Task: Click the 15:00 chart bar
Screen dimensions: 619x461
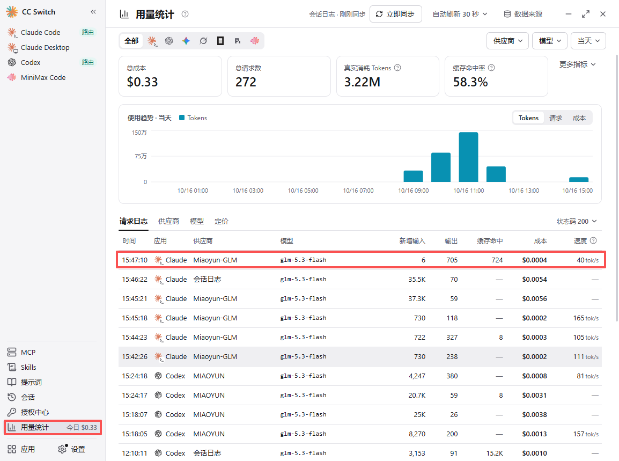Action: click(578, 179)
